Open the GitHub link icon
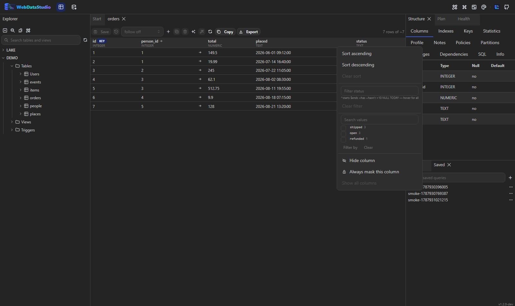The height and width of the screenshot is (306, 515). click(507, 7)
